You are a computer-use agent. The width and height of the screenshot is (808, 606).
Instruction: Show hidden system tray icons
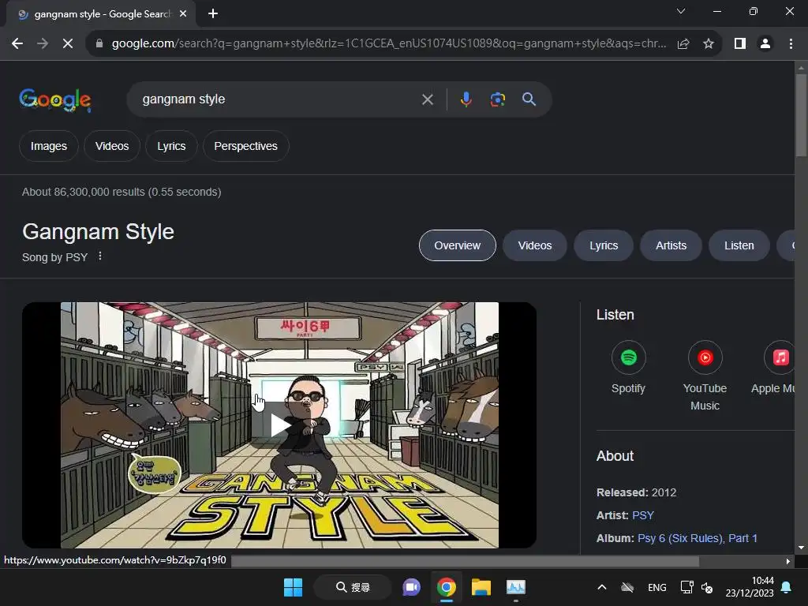(x=601, y=587)
